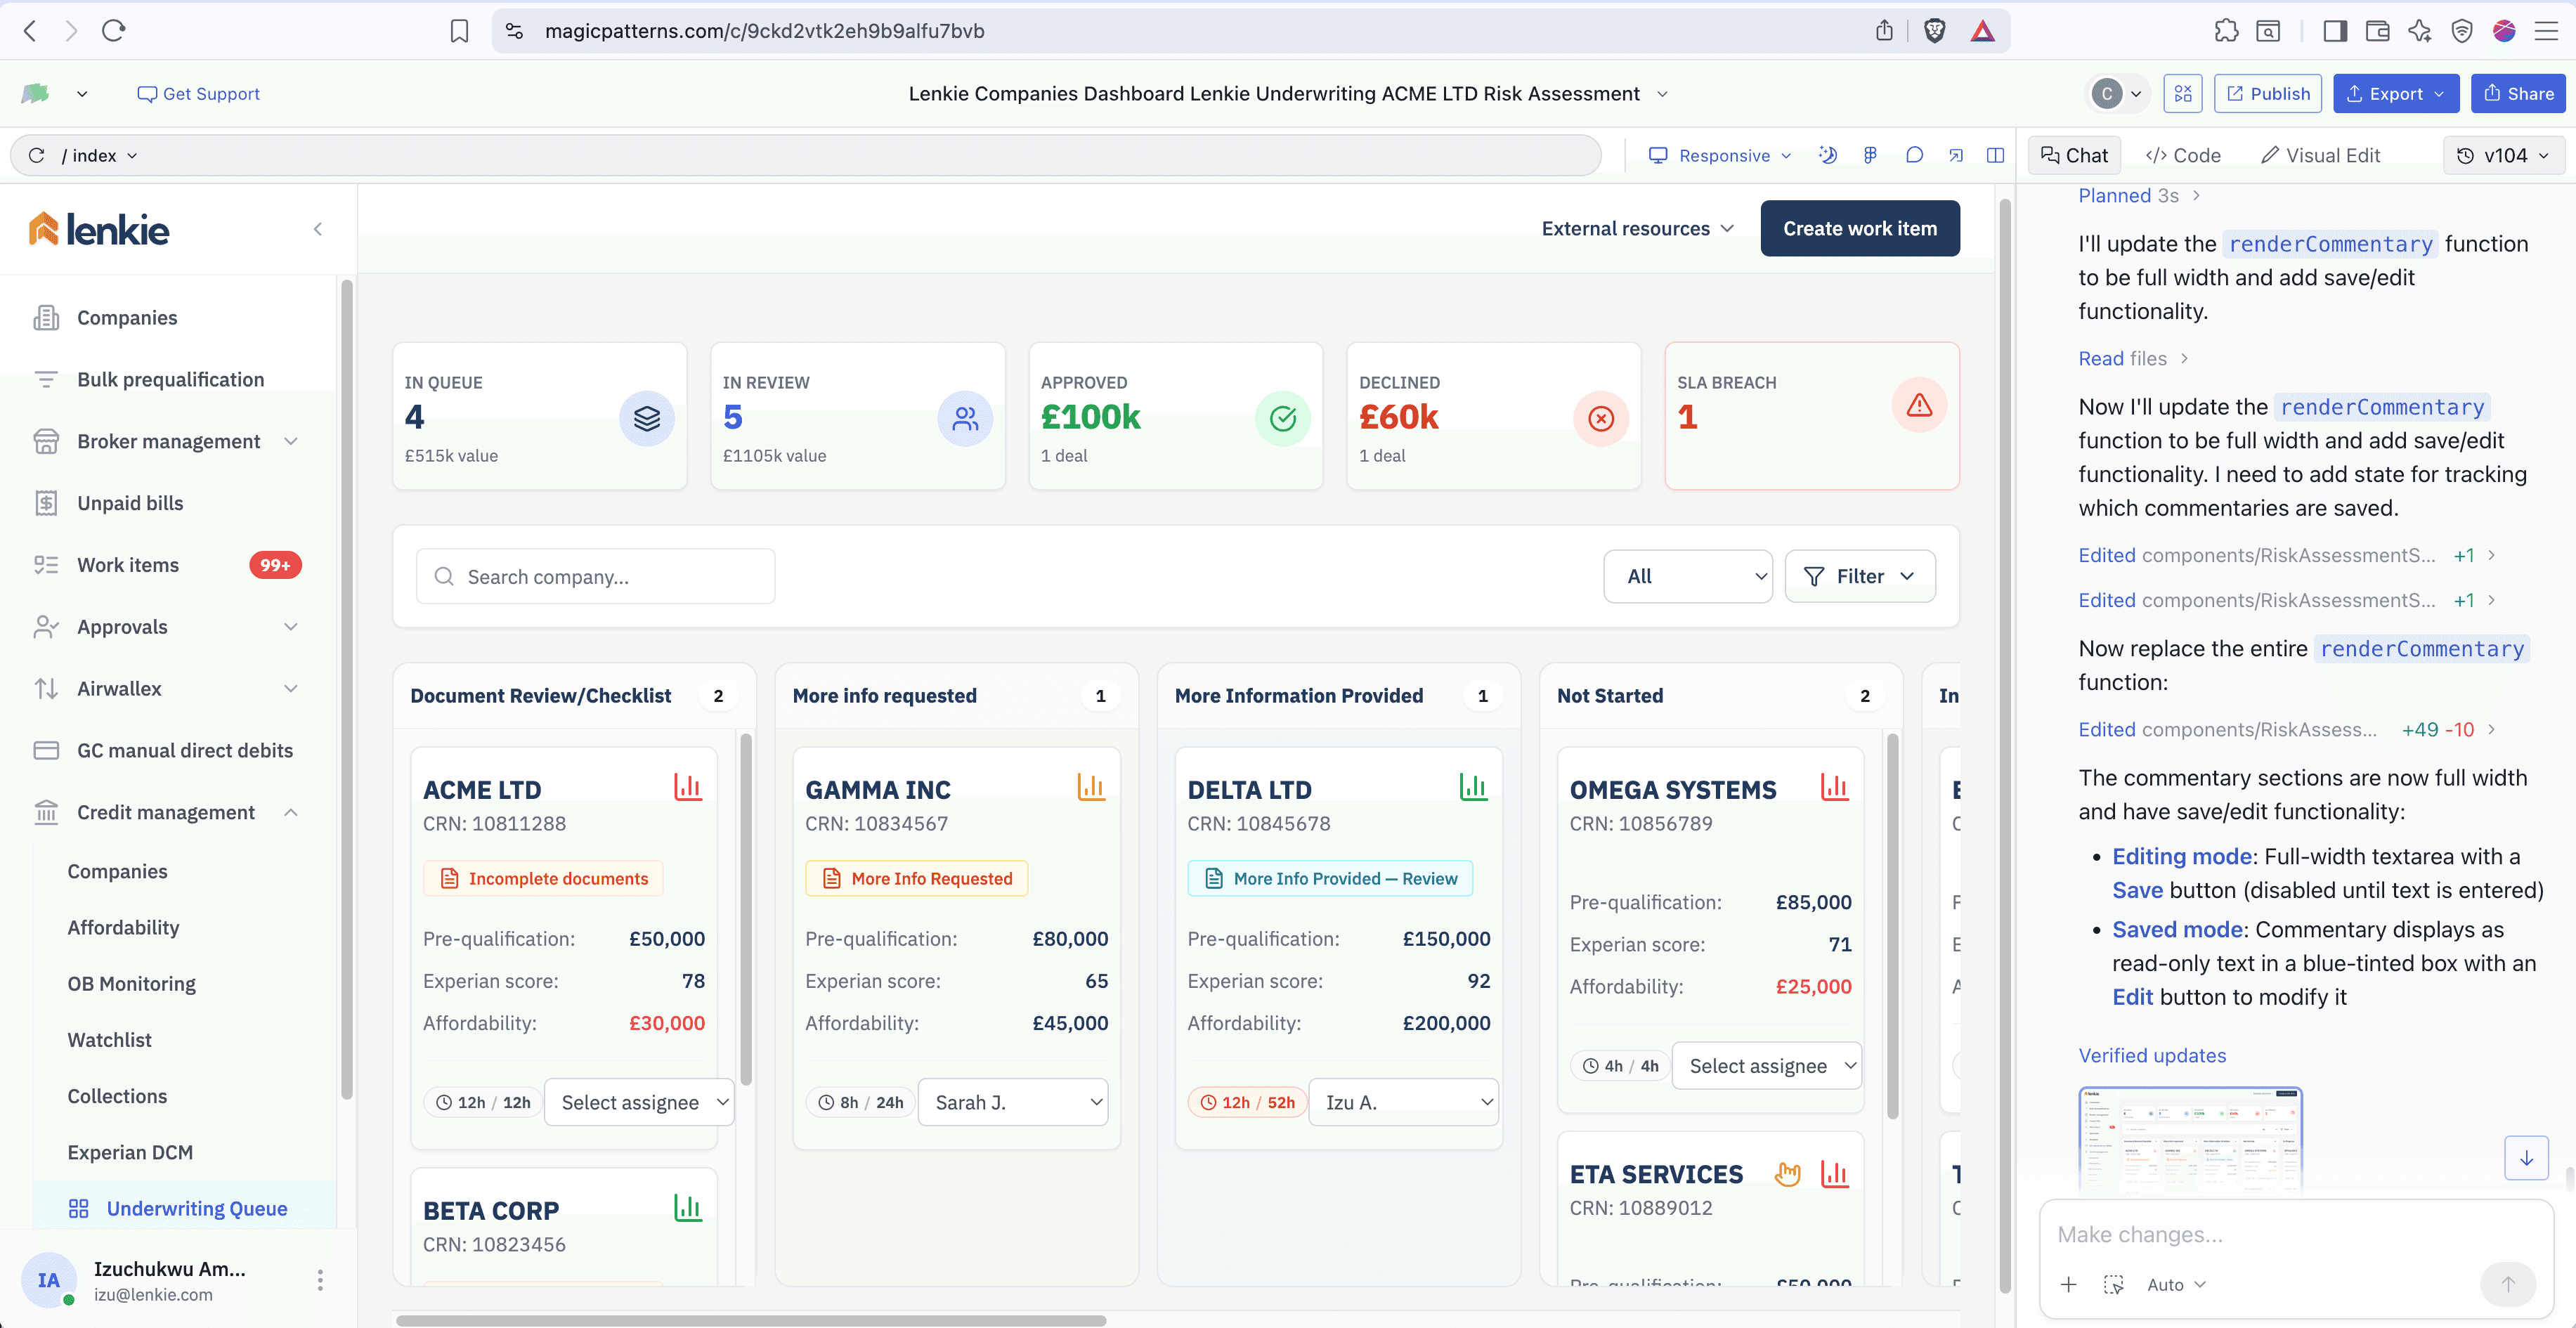Screen dimensions: 2576x1328
Task: Click the browser bookmark icon
Action: pos(459,31)
